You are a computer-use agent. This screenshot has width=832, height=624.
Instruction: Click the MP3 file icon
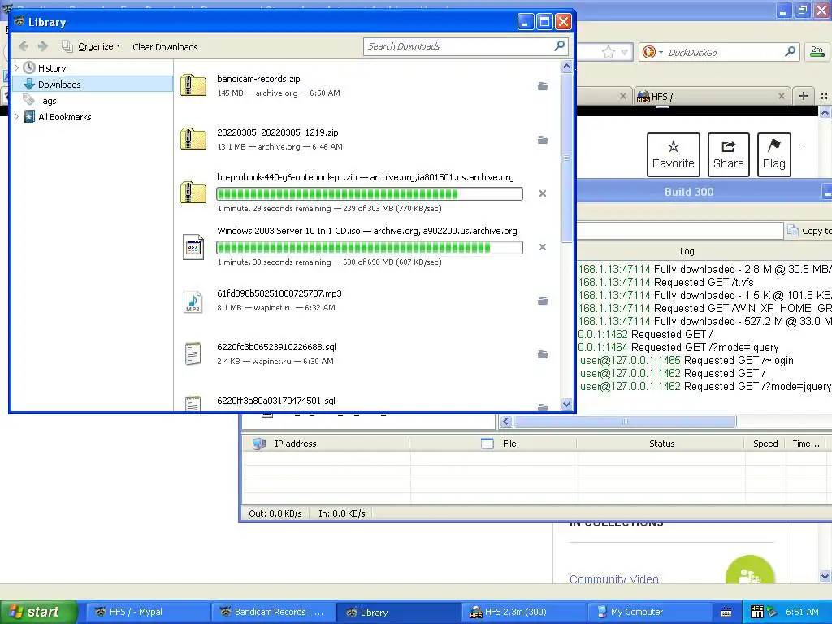click(193, 301)
